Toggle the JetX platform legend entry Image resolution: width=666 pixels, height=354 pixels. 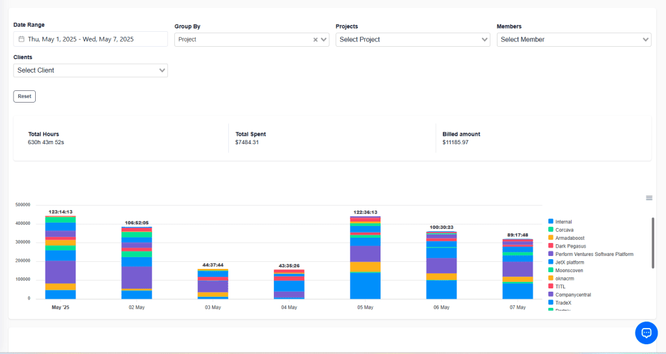click(x=569, y=262)
